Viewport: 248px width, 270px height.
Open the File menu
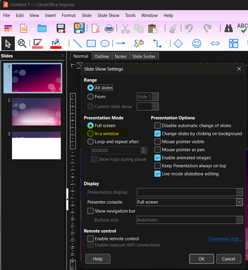tap(6, 16)
